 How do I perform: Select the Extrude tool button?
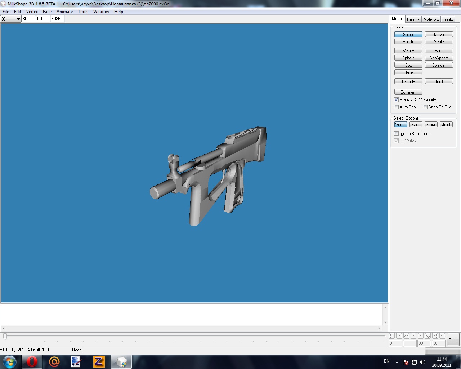408,81
